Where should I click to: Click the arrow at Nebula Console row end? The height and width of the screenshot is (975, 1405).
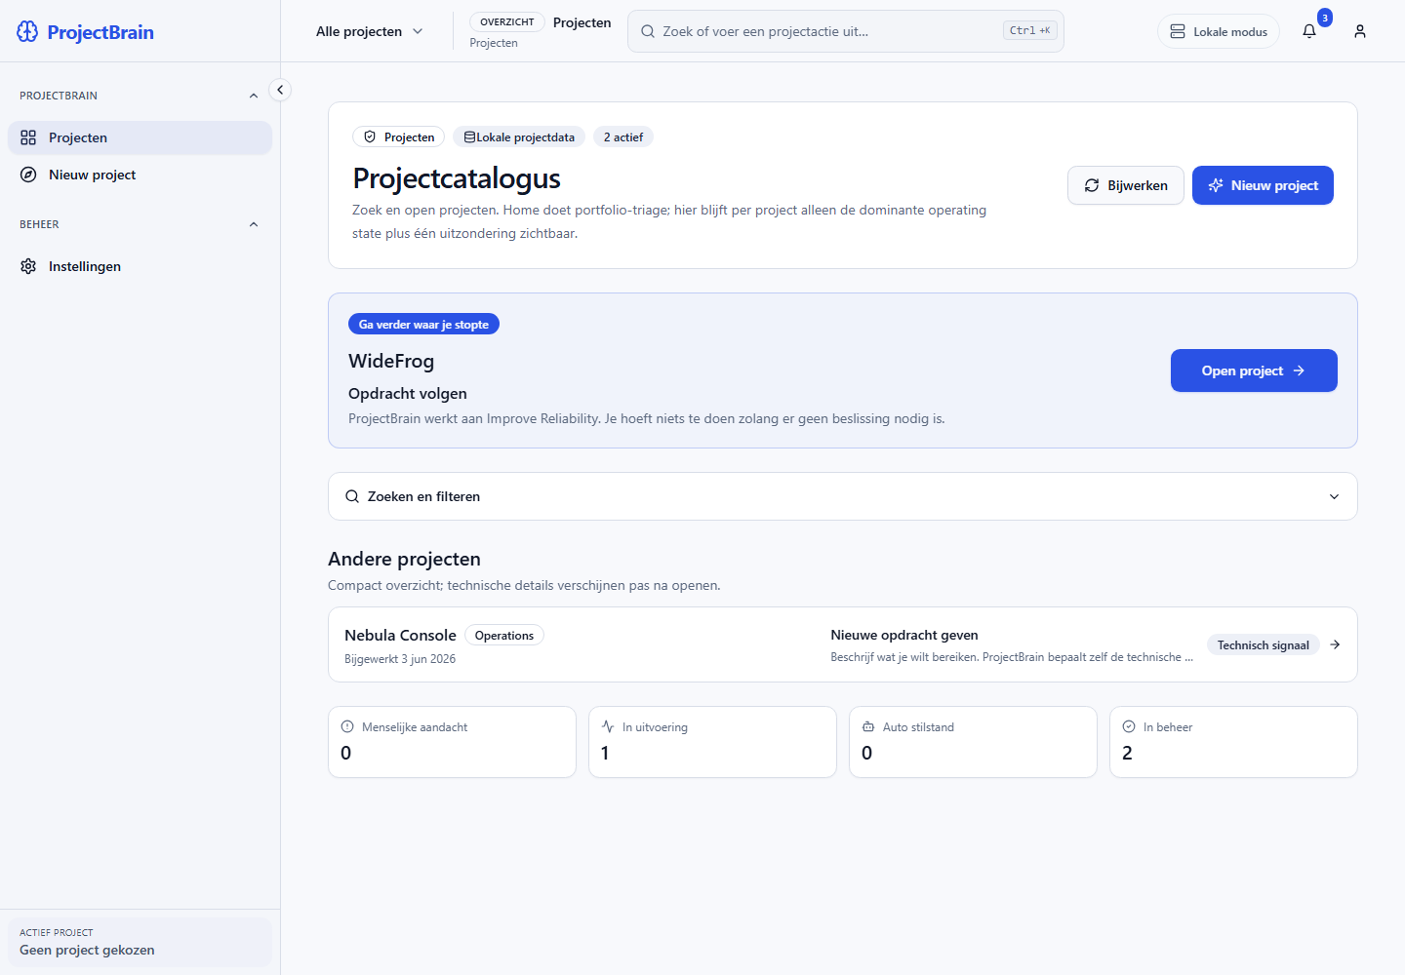[1335, 644]
